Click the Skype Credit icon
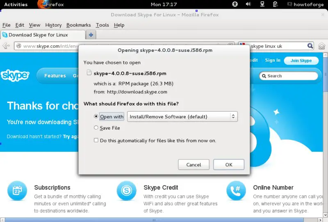 tap(127, 191)
